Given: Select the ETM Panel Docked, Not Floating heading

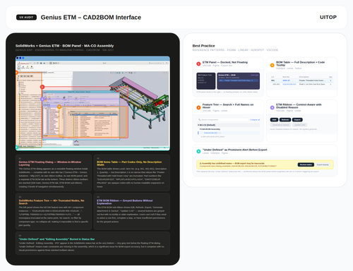Looking at the screenshot, I should tap(225, 62).
